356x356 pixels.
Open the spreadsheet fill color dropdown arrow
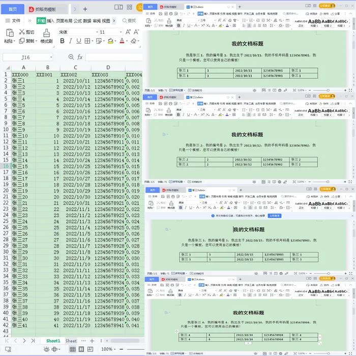point(115,41)
